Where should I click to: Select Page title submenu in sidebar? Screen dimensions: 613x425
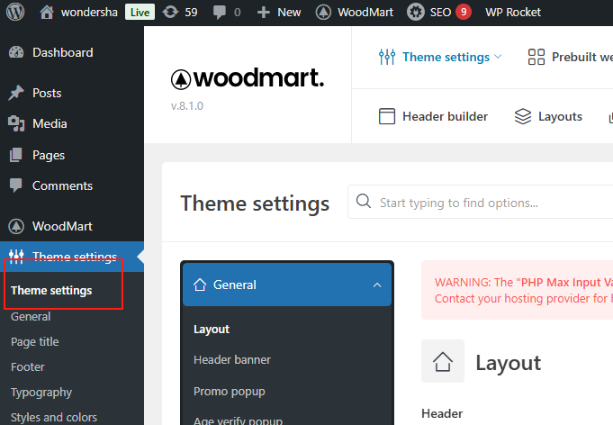(x=35, y=342)
